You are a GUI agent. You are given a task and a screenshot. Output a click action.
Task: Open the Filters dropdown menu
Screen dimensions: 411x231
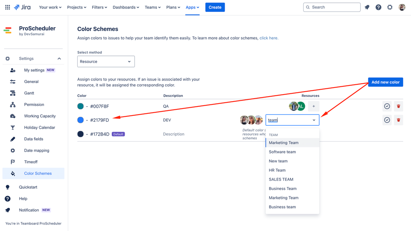(x=99, y=7)
